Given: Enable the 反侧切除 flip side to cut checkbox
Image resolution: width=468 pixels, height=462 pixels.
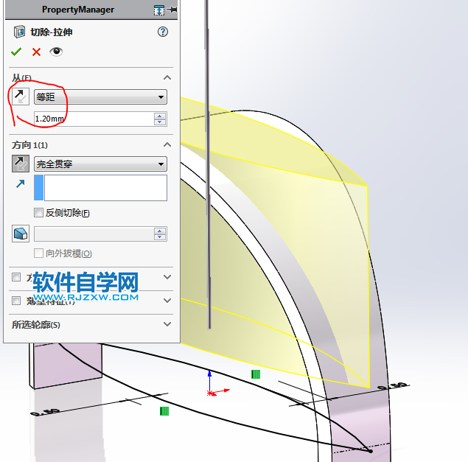Looking at the screenshot, I should (x=38, y=213).
